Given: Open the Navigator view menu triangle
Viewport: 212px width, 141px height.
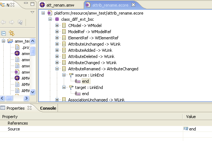Looking at the screenshot, I should [32, 12].
